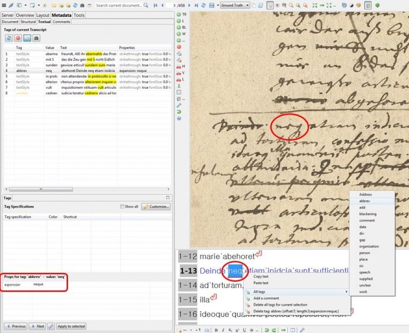Click the Customize... button

point(156,206)
